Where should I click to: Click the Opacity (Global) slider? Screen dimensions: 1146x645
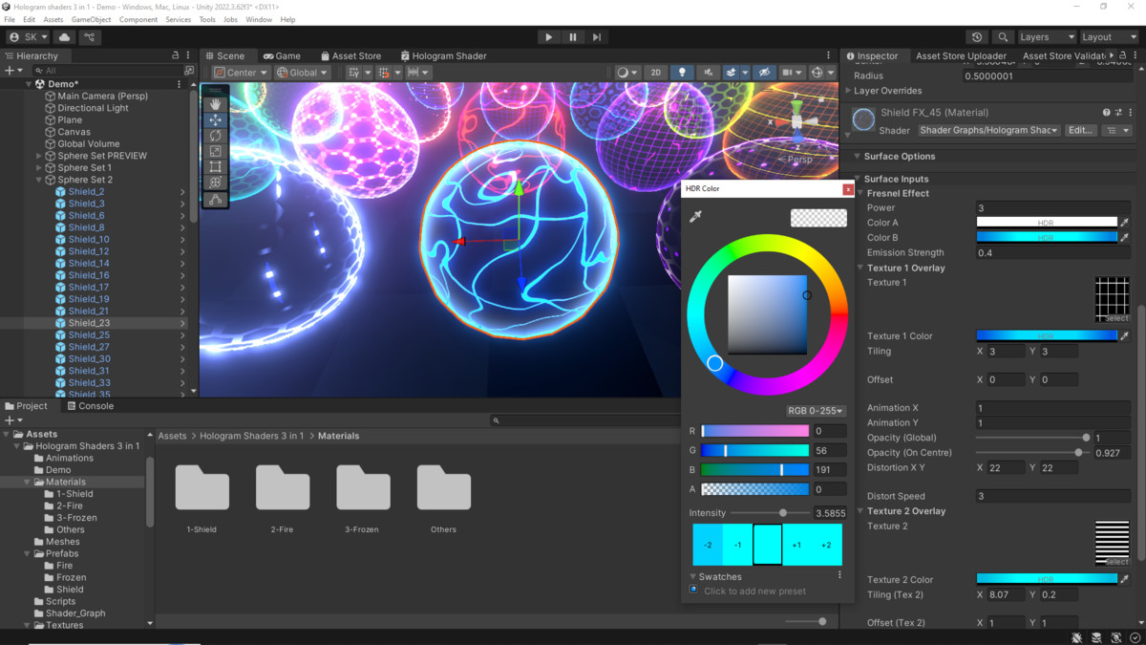(1032, 438)
